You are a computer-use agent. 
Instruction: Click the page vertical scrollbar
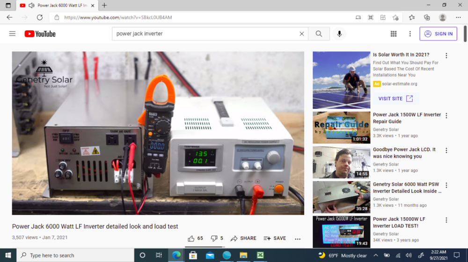point(465,34)
